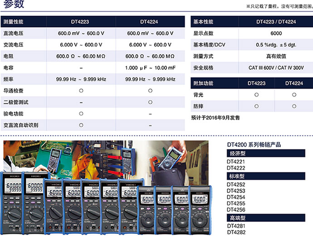Image resolution: width=313 pixels, height=236 pixels.
Task: Select the DT4222 model entry
Action: click(x=236, y=168)
